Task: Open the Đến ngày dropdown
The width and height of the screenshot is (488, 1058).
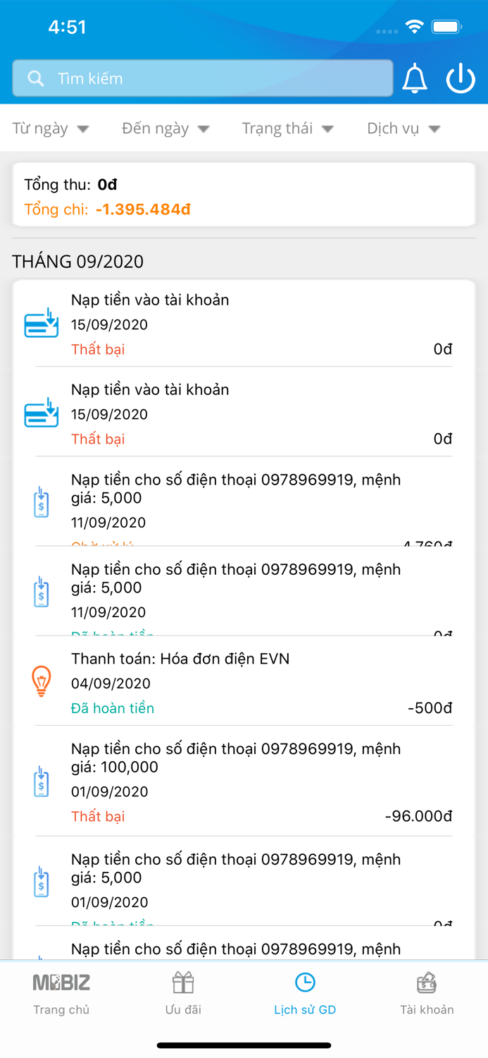Action: click(x=164, y=128)
